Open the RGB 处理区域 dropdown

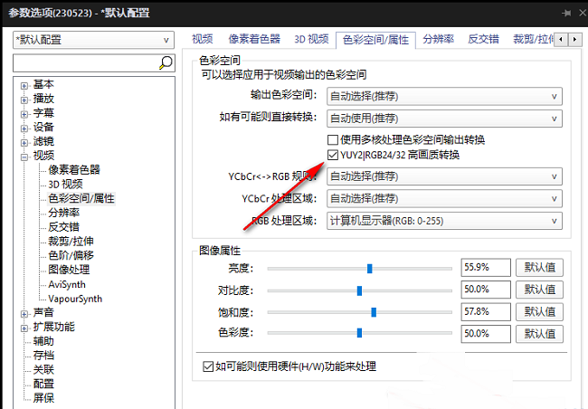444,221
